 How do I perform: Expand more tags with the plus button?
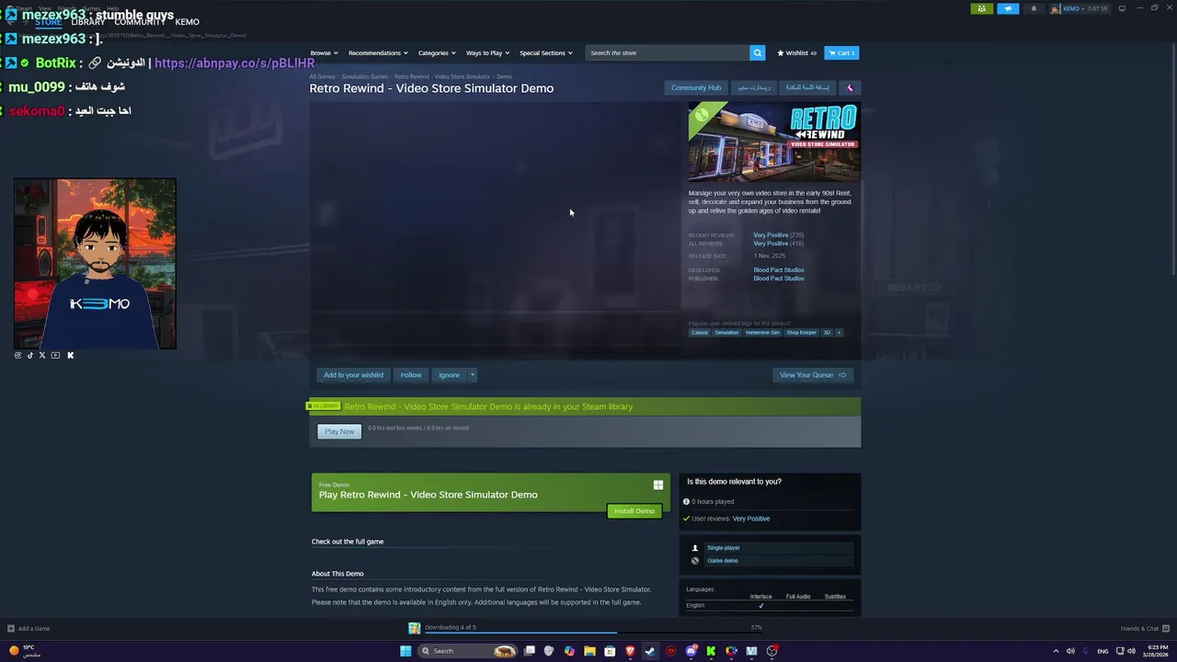(x=839, y=333)
